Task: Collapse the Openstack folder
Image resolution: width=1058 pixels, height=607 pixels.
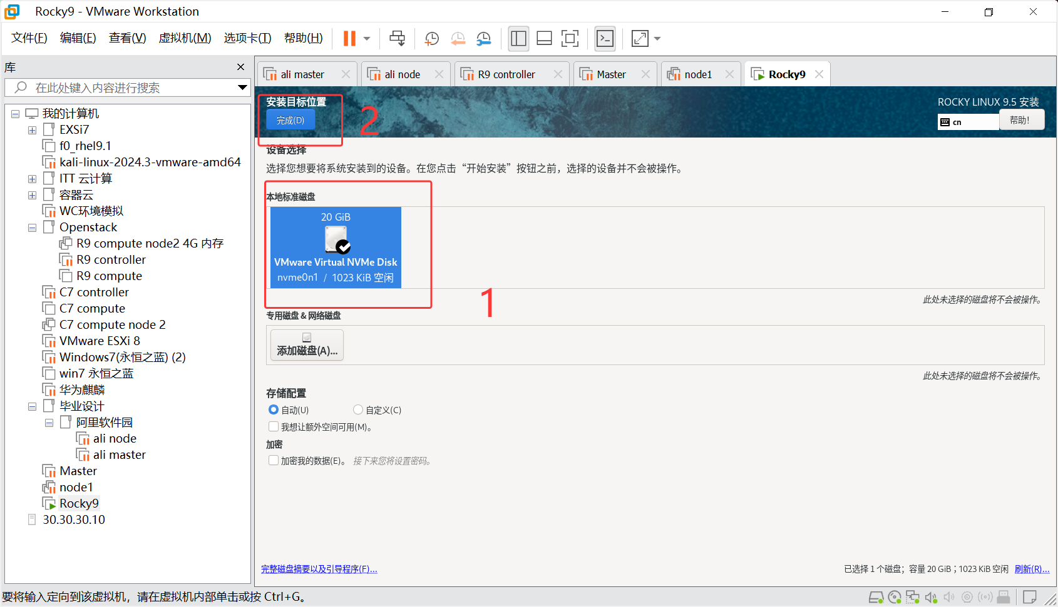Action: pyautogui.click(x=32, y=228)
